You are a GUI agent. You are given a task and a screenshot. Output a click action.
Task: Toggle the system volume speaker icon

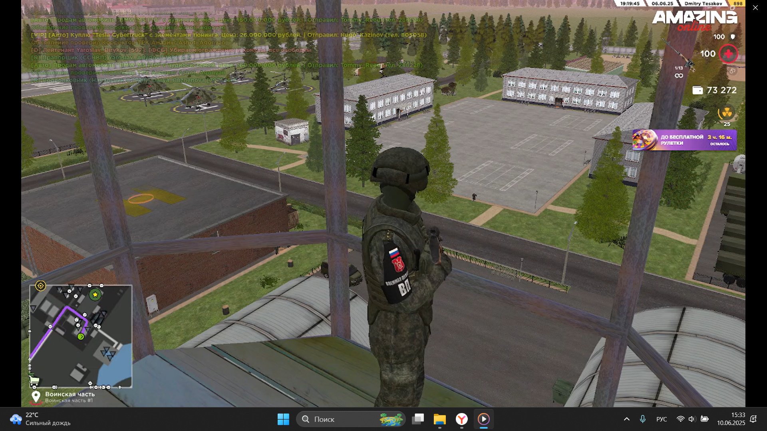pyautogui.click(x=691, y=419)
